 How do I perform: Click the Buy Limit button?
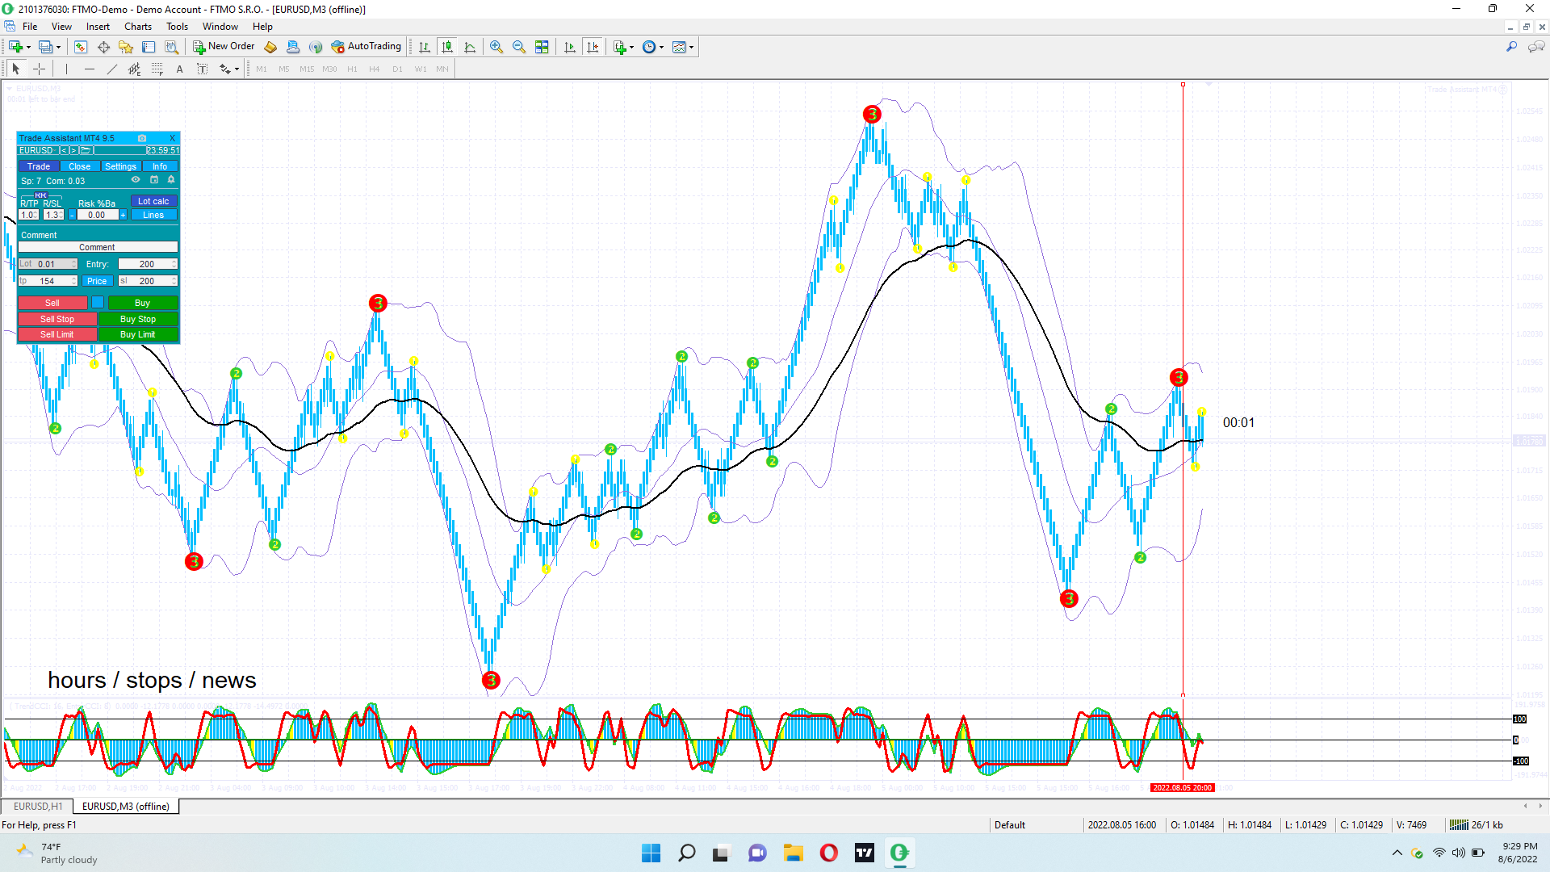(x=138, y=334)
